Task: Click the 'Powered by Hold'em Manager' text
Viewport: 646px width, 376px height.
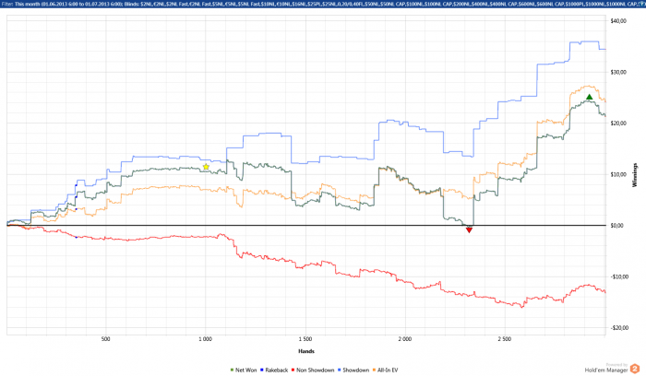Action: [606, 368]
